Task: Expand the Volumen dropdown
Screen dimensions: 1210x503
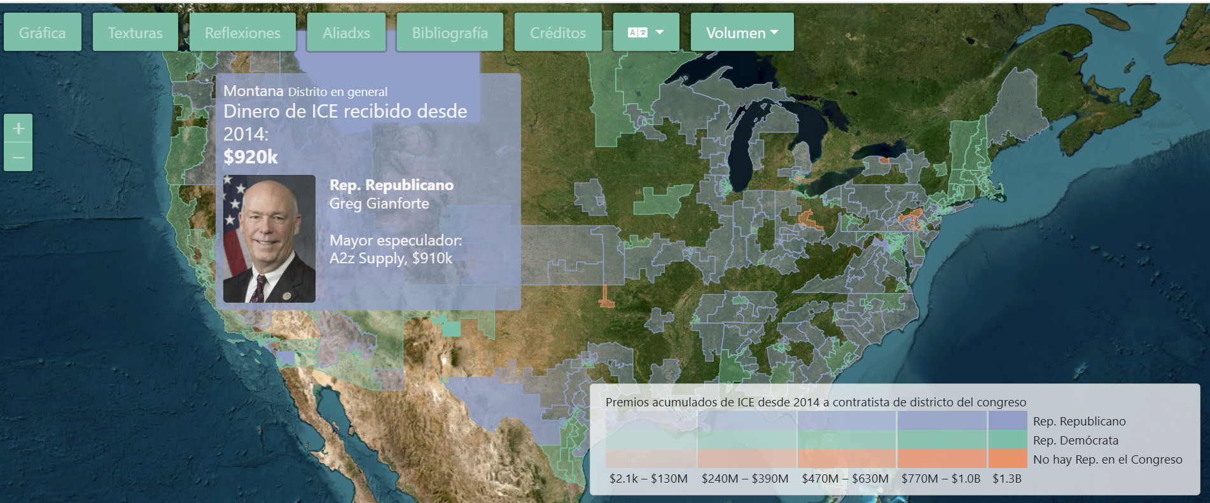Action: 742,32
